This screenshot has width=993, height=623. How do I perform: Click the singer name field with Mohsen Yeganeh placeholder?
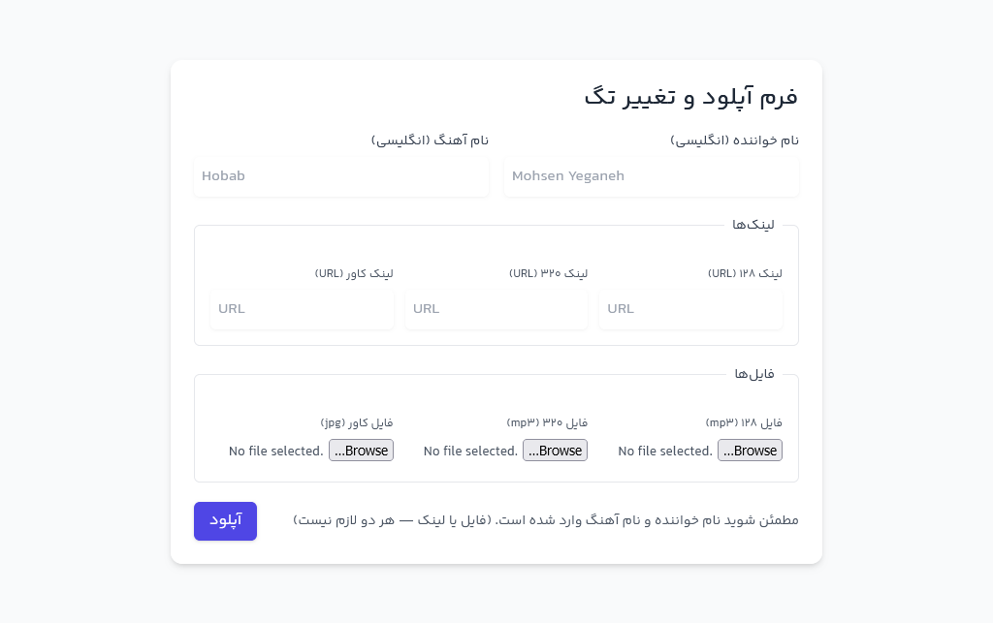pos(651,176)
